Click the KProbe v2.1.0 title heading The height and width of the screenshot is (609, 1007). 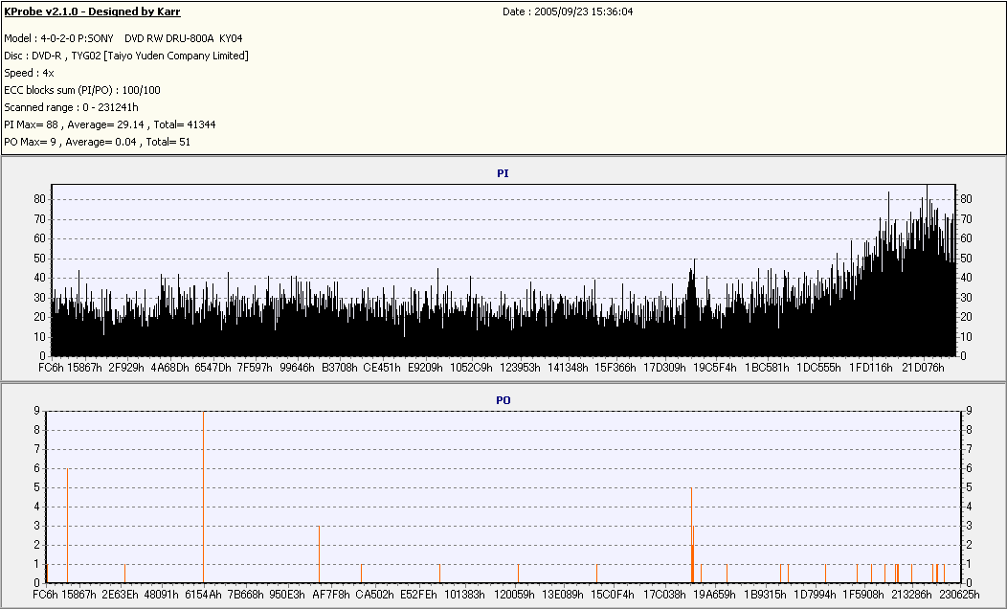(92, 12)
